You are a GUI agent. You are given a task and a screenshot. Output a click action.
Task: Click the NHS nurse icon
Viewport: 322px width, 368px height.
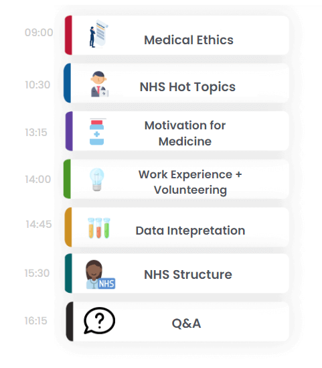(x=100, y=274)
